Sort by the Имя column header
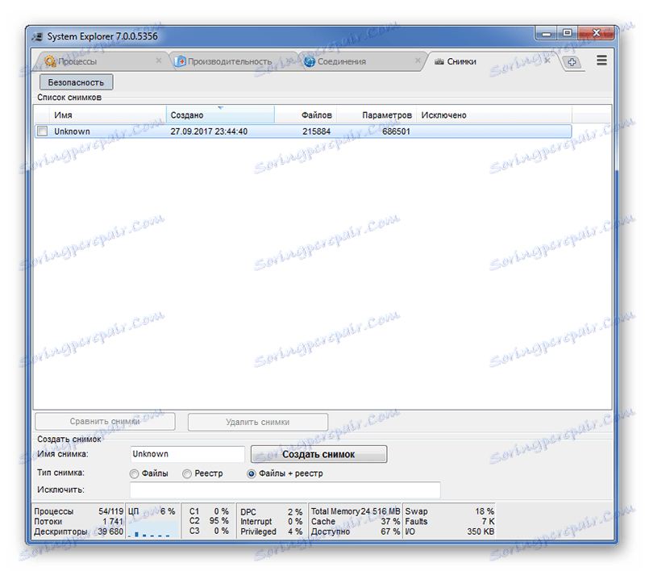 click(x=108, y=115)
